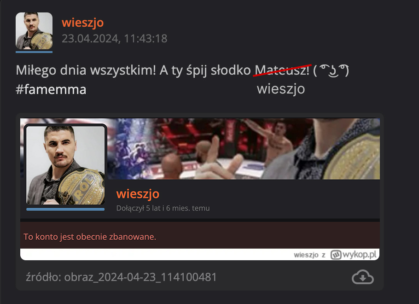Open the wieszjo username inside embedded profile card
The width and height of the screenshot is (419, 304).
click(138, 193)
